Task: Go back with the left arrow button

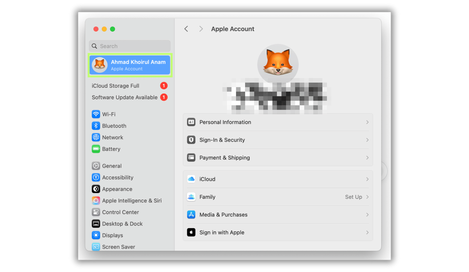Action: click(186, 29)
